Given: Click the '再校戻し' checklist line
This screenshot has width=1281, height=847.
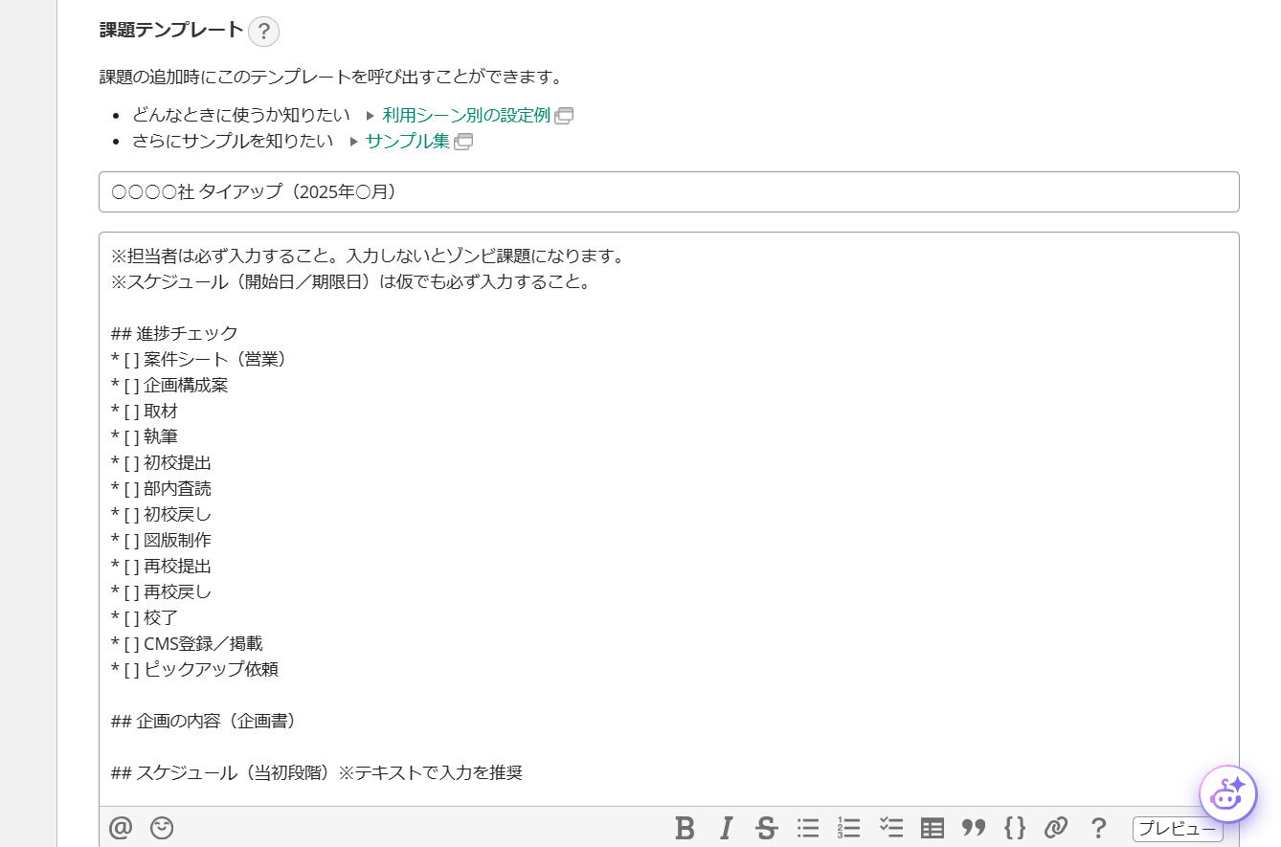Looking at the screenshot, I should pyautogui.click(x=161, y=592).
